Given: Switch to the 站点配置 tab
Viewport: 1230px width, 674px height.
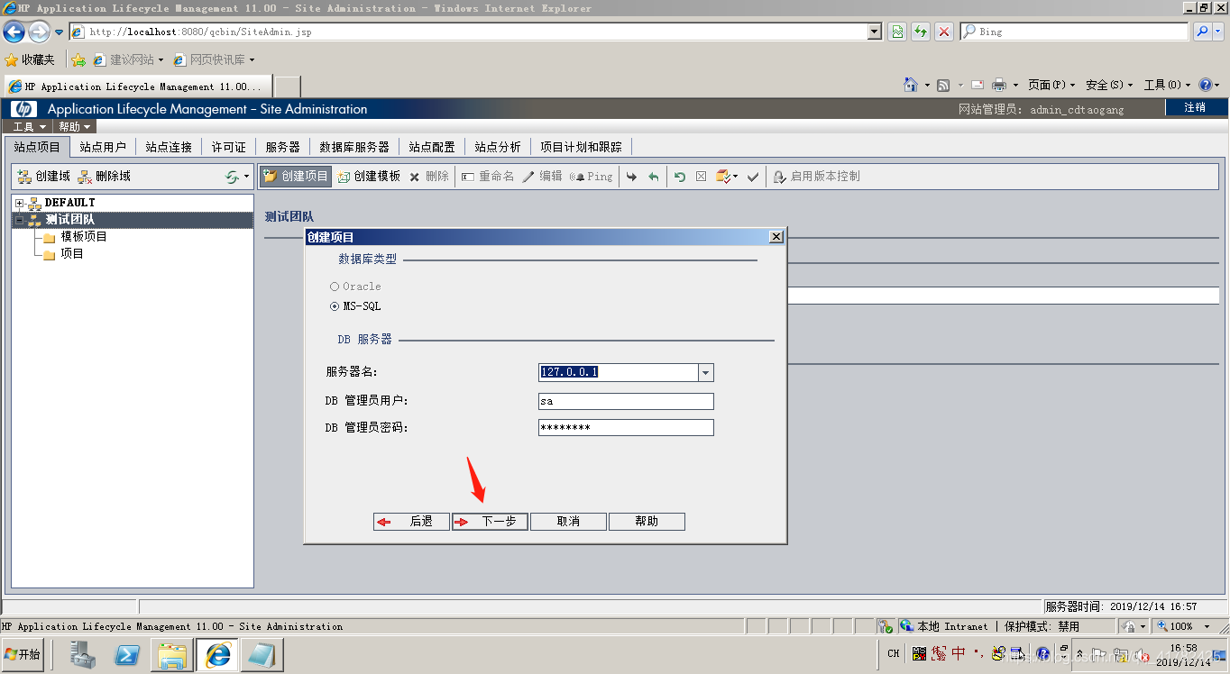Looking at the screenshot, I should (x=432, y=147).
